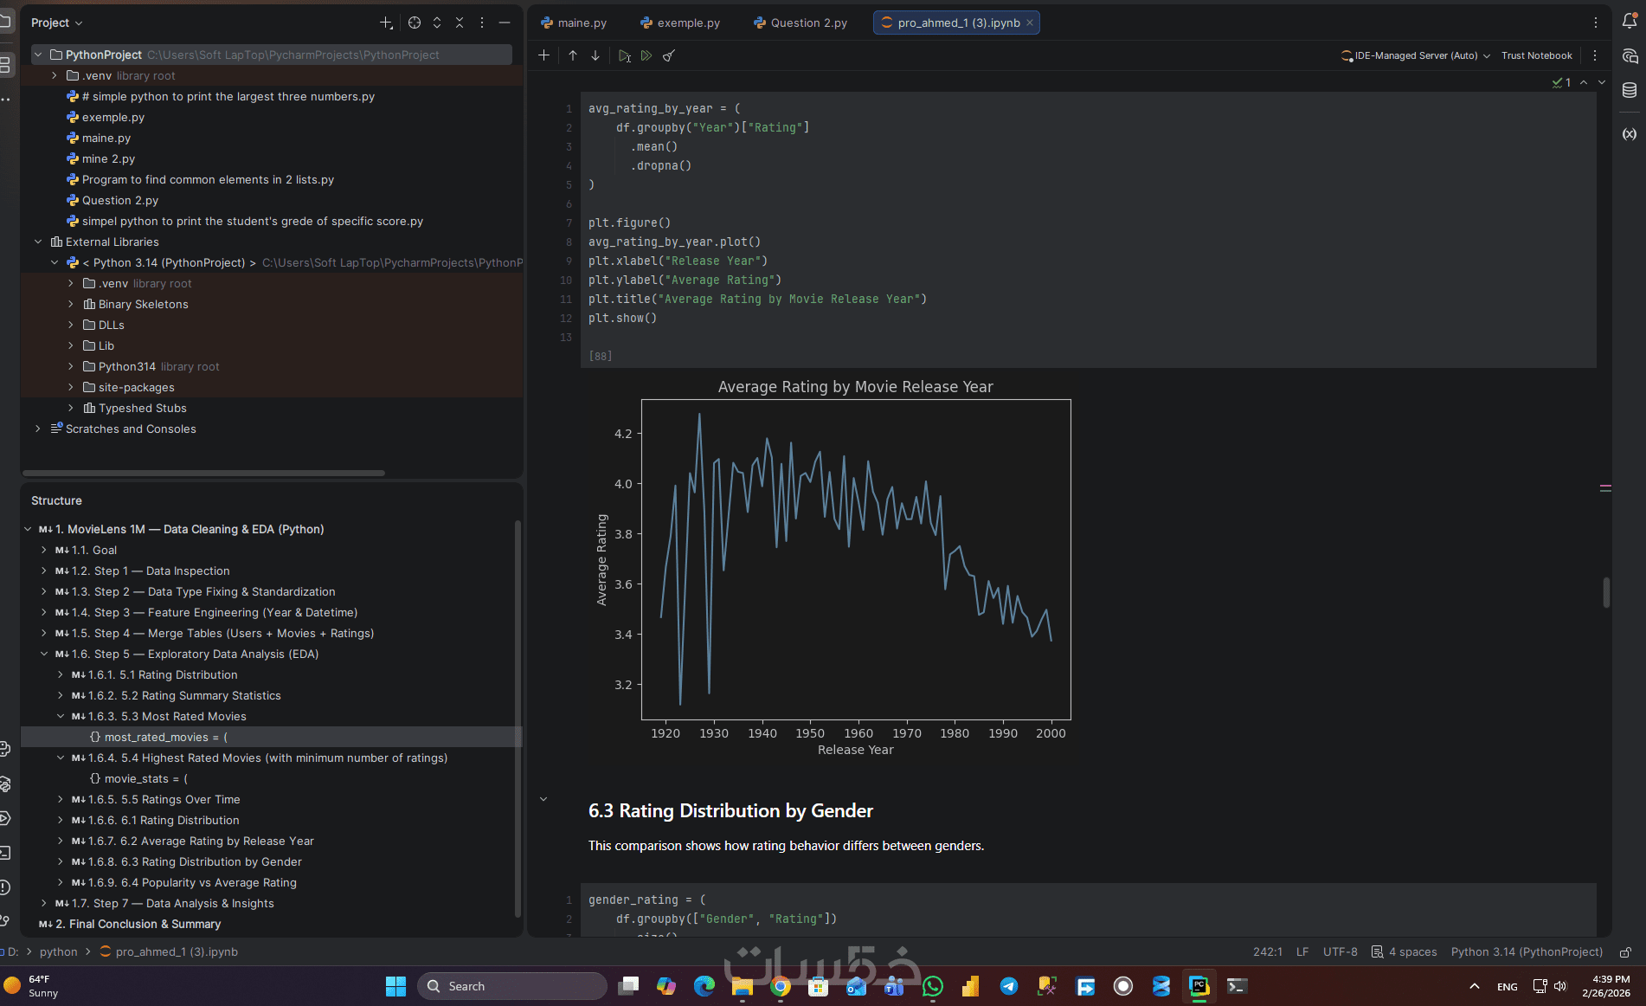Add a new file in Project panel

tap(386, 23)
